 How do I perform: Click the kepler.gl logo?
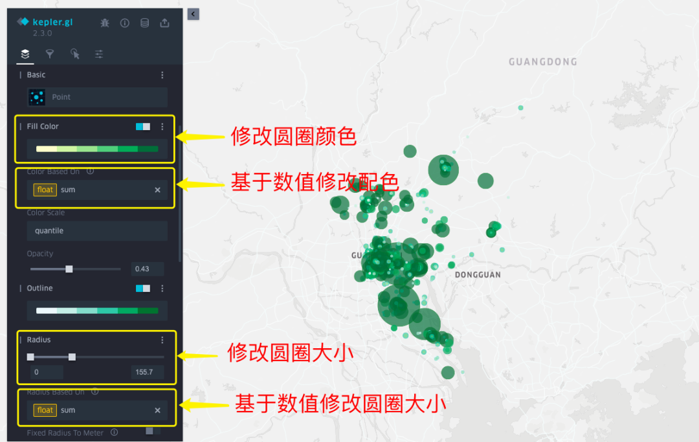(x=45, y=22)
